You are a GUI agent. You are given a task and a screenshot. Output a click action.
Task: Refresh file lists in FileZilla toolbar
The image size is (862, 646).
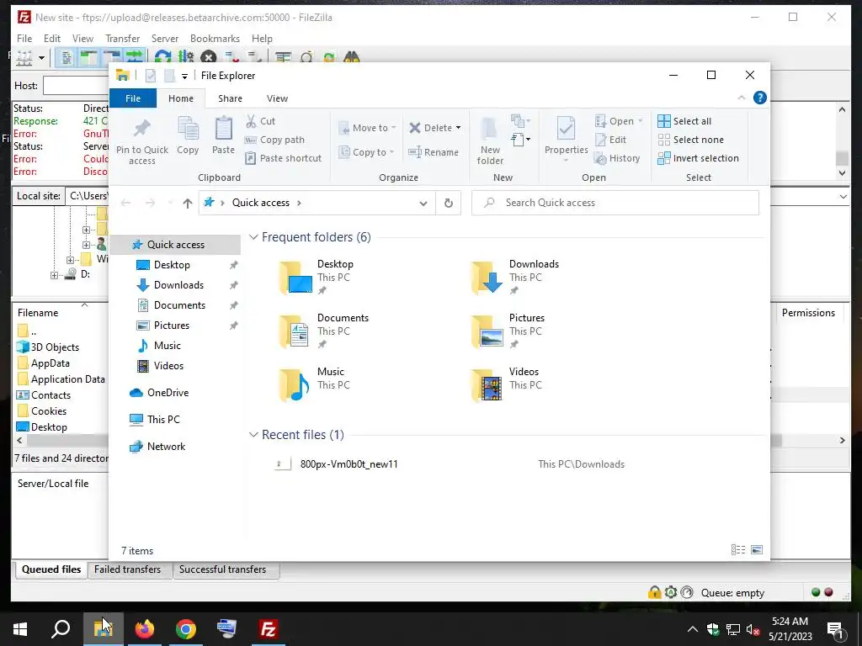162,56
